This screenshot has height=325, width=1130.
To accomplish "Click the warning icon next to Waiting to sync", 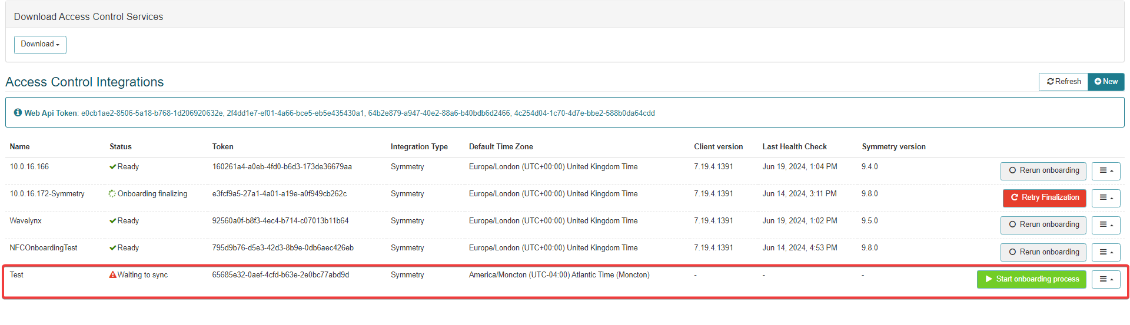I will 112,275.
